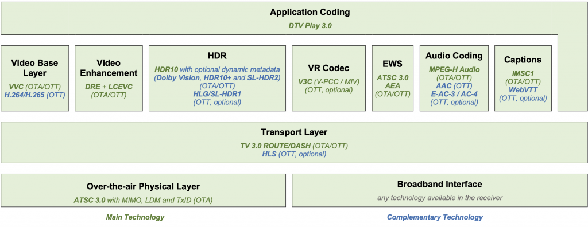Select the VR Codec title
The image size is (588, 227).
click(x=328, y=68)
